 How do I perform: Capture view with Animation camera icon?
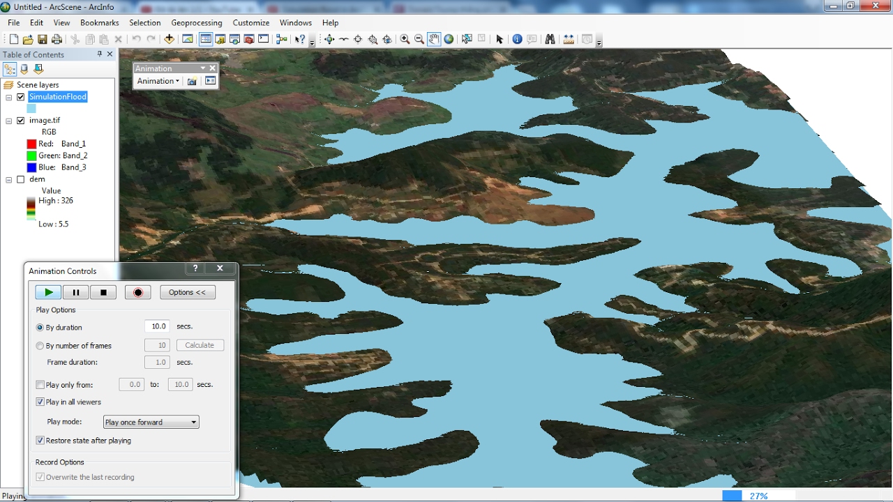click(193, 82)
